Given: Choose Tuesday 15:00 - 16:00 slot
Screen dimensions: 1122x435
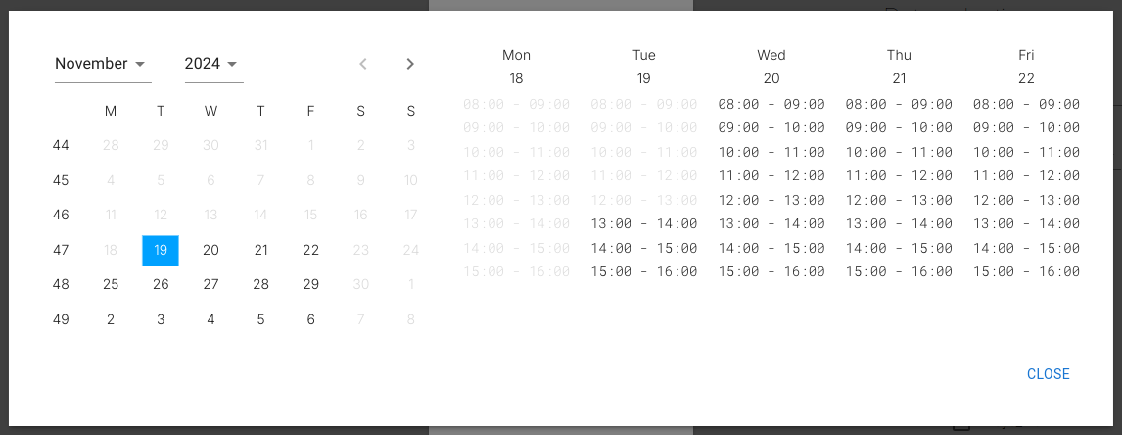Looking at the screenshot, I should (644, 272).
